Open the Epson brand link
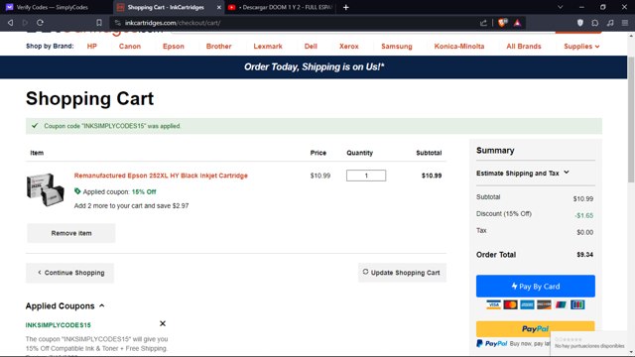635x357 pixels. tap(174, 47)
